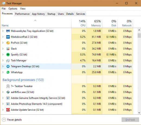Open the Startup tab
Screen dimensions: 141x125
click(x=51, y=14)
